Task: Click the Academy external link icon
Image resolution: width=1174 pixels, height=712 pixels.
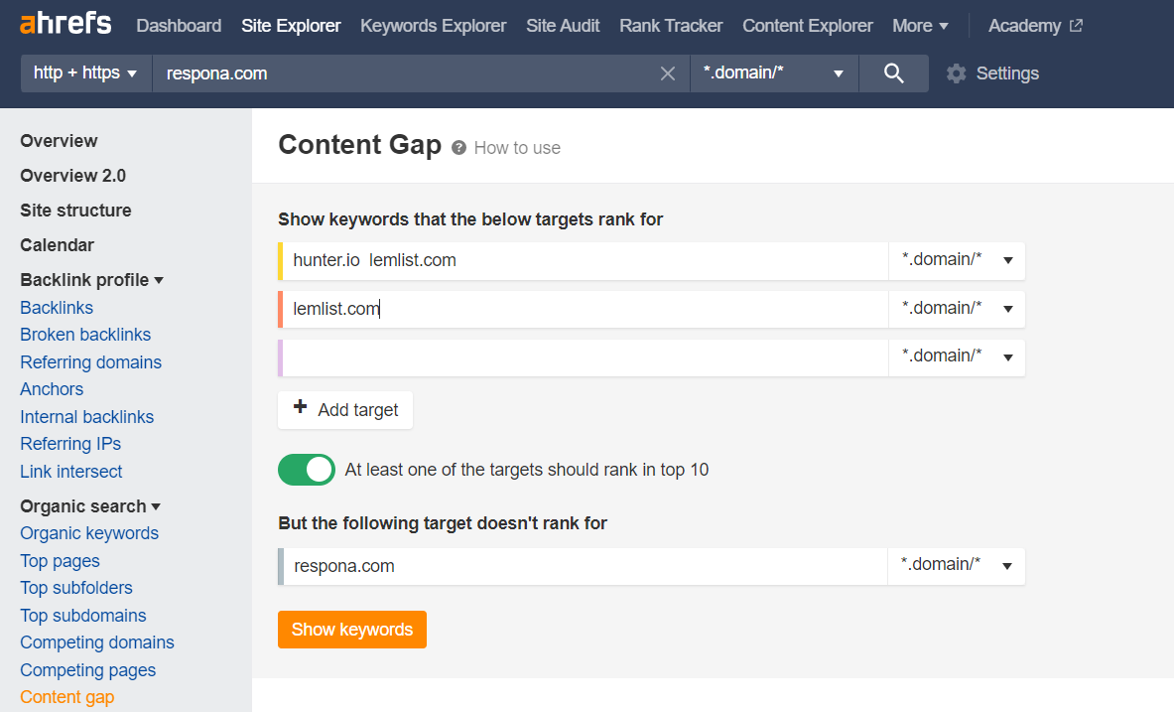Action: (x=1076, y=26)
